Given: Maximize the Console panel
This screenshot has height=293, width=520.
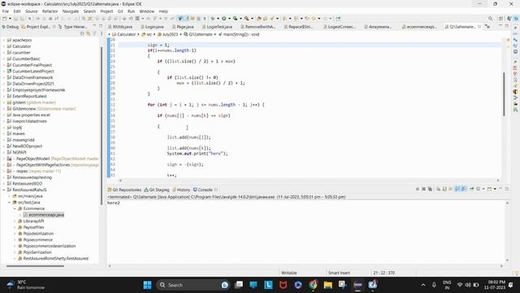Looking at the screenshot, I should (507, 189).
